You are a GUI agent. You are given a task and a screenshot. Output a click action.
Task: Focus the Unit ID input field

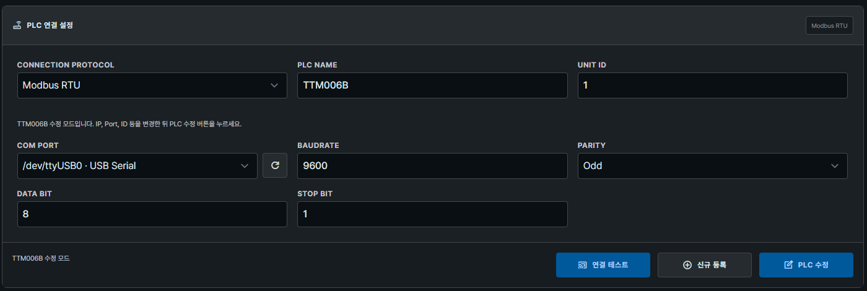tap(713, 85)
